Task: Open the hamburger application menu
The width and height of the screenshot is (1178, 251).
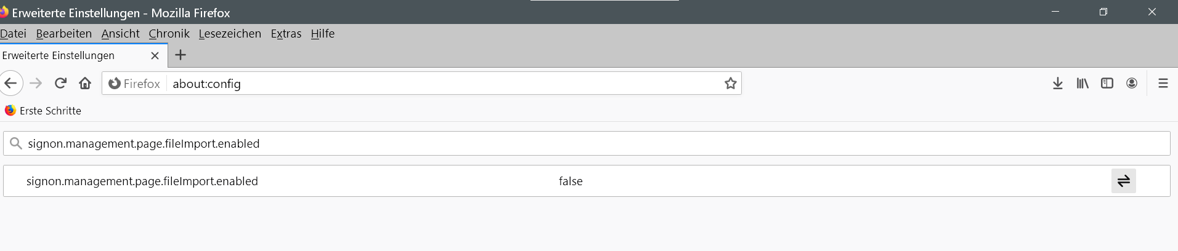Action: pos(1163,83)
